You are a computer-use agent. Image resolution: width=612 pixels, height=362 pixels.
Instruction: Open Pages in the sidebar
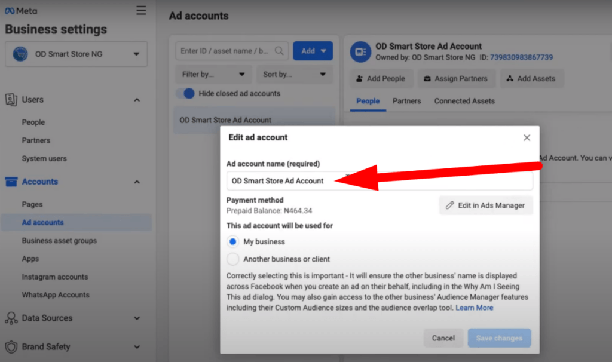point(32,204)
